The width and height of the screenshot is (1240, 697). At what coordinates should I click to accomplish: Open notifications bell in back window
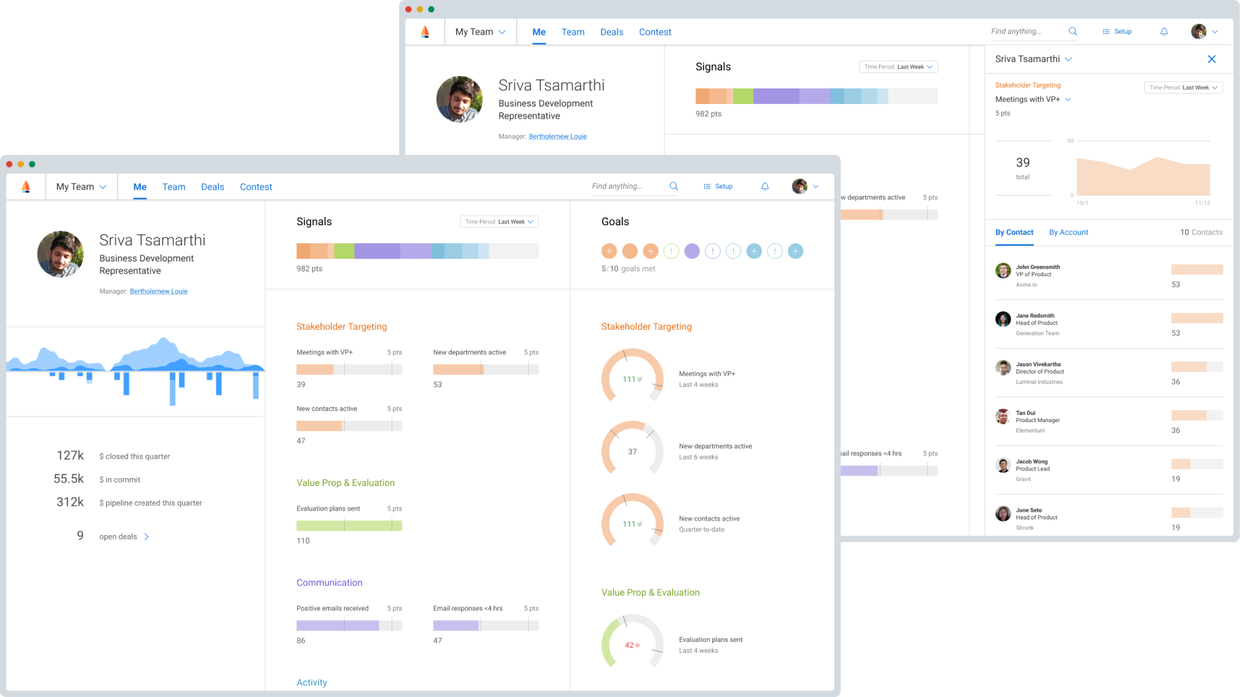pos(1164,32)
